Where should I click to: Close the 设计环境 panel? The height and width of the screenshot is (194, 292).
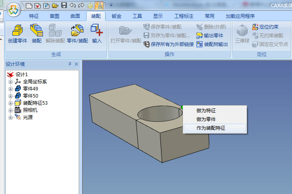point(76,64)
